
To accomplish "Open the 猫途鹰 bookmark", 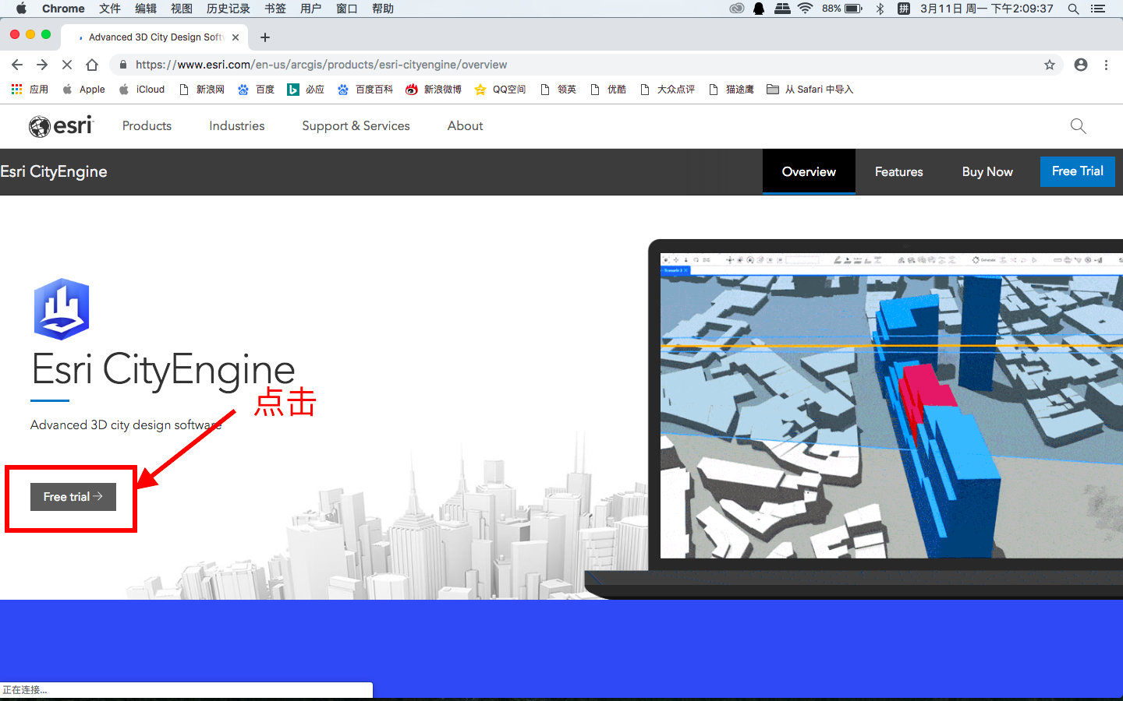I will [732, 90].
